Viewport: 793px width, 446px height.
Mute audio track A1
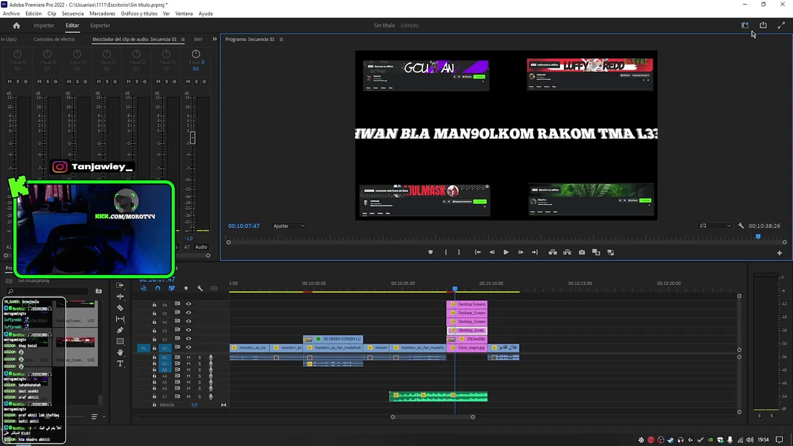(x=188, y=357)
